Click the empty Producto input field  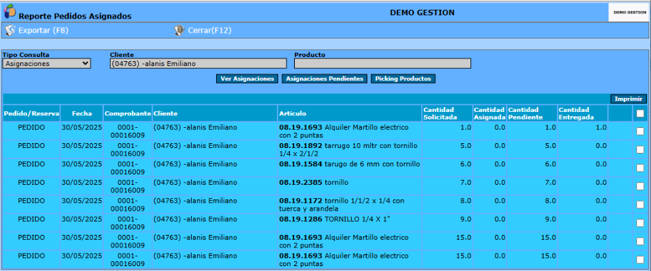[x=383, y=63]
